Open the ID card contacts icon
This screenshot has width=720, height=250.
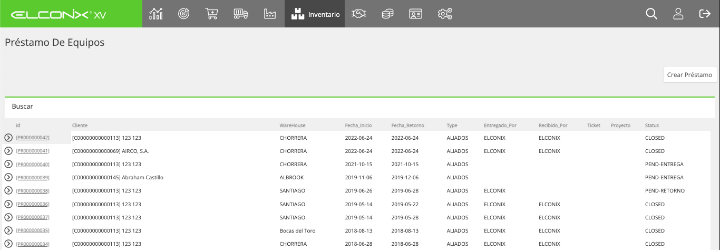point(415,14)
